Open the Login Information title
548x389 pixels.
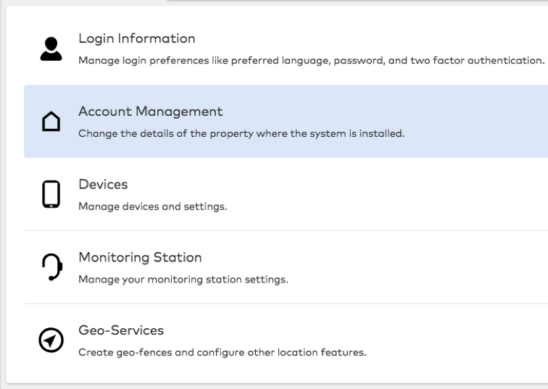click(137, 38)
